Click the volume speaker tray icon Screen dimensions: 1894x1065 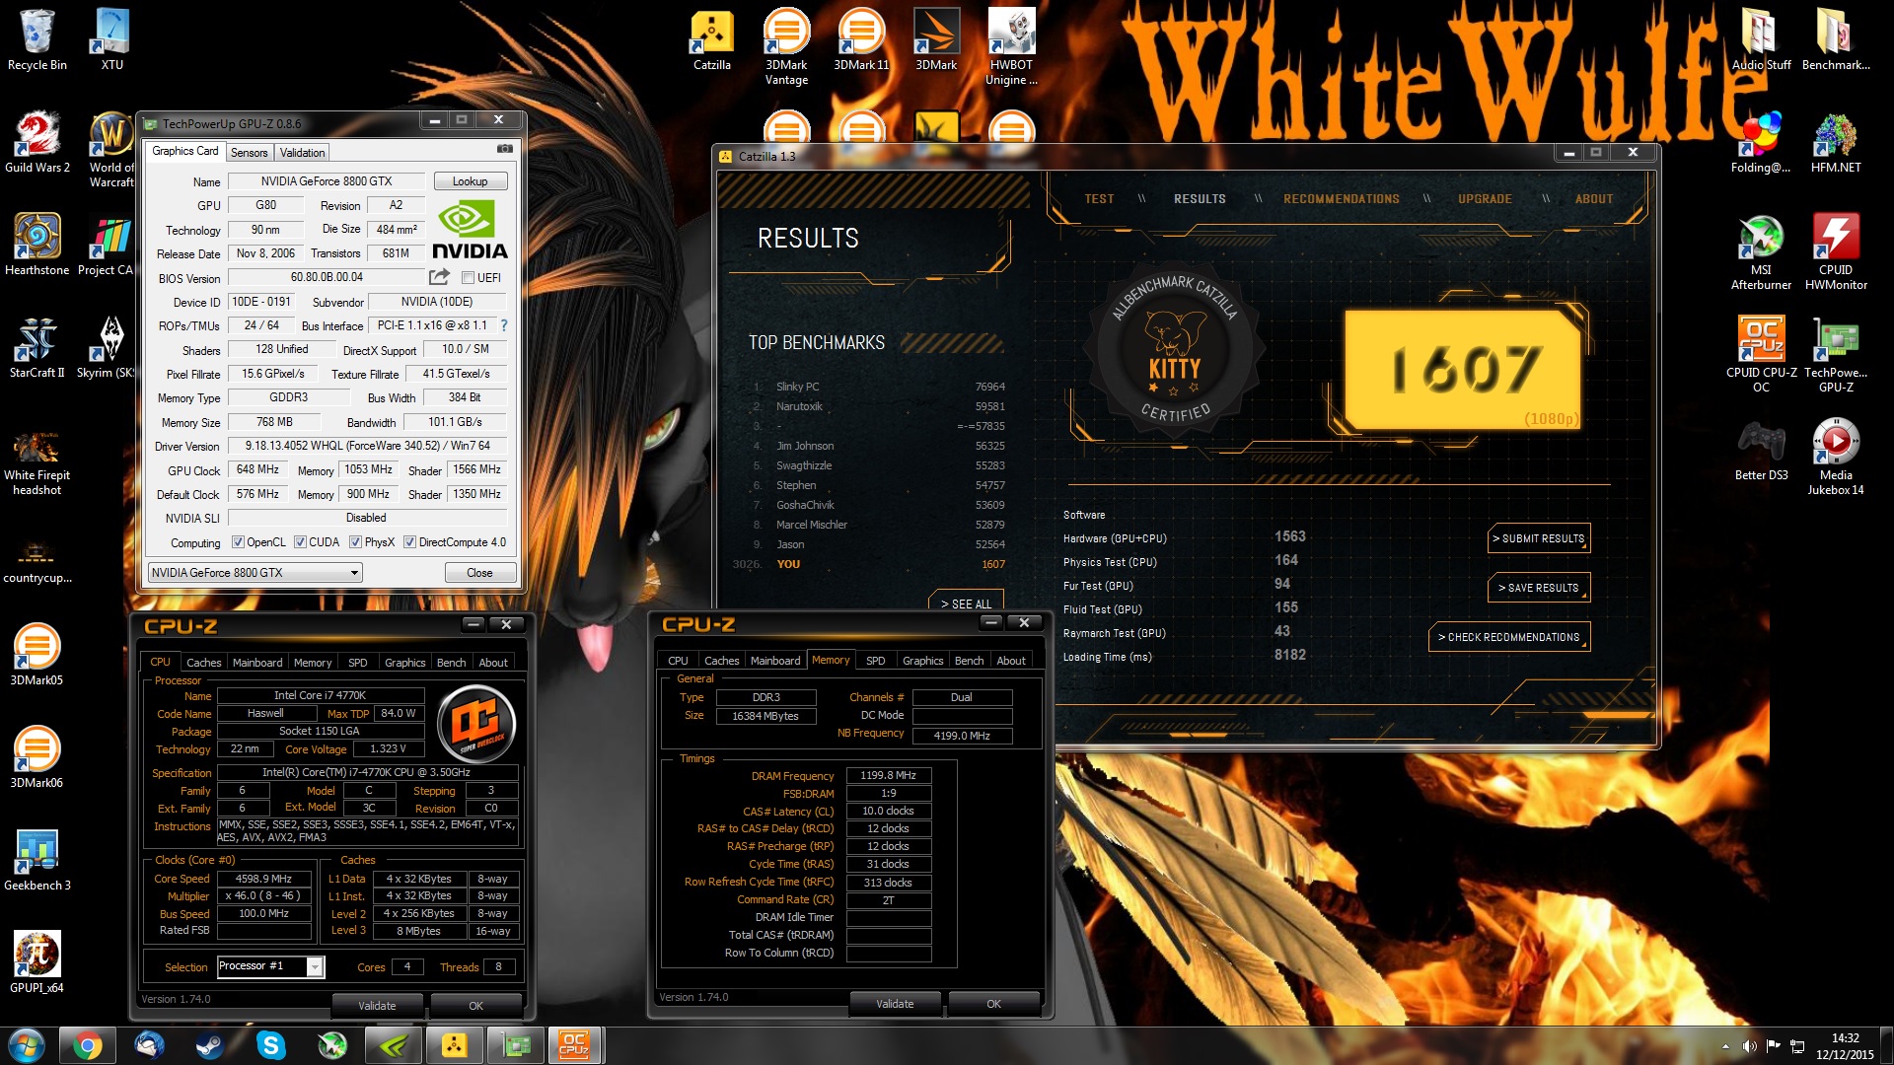pyautogui.click(x=1749, y=1046)
